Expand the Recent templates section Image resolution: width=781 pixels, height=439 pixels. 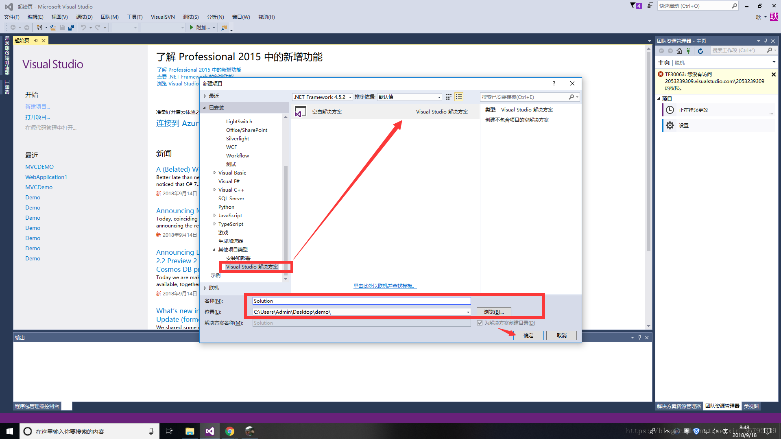[x=205, y=96]
